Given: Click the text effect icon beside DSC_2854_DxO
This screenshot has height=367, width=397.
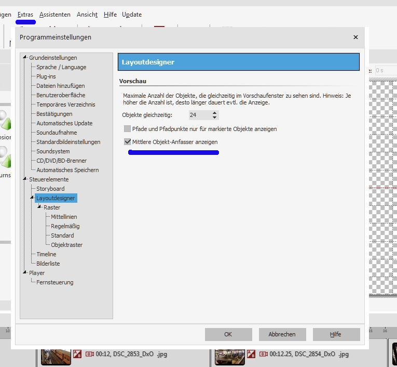Looking at the screenshot, I should (251, 354).
